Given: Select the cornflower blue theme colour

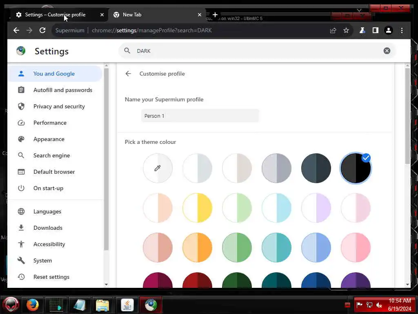Looking at the screenshot, I should [316, 247].
